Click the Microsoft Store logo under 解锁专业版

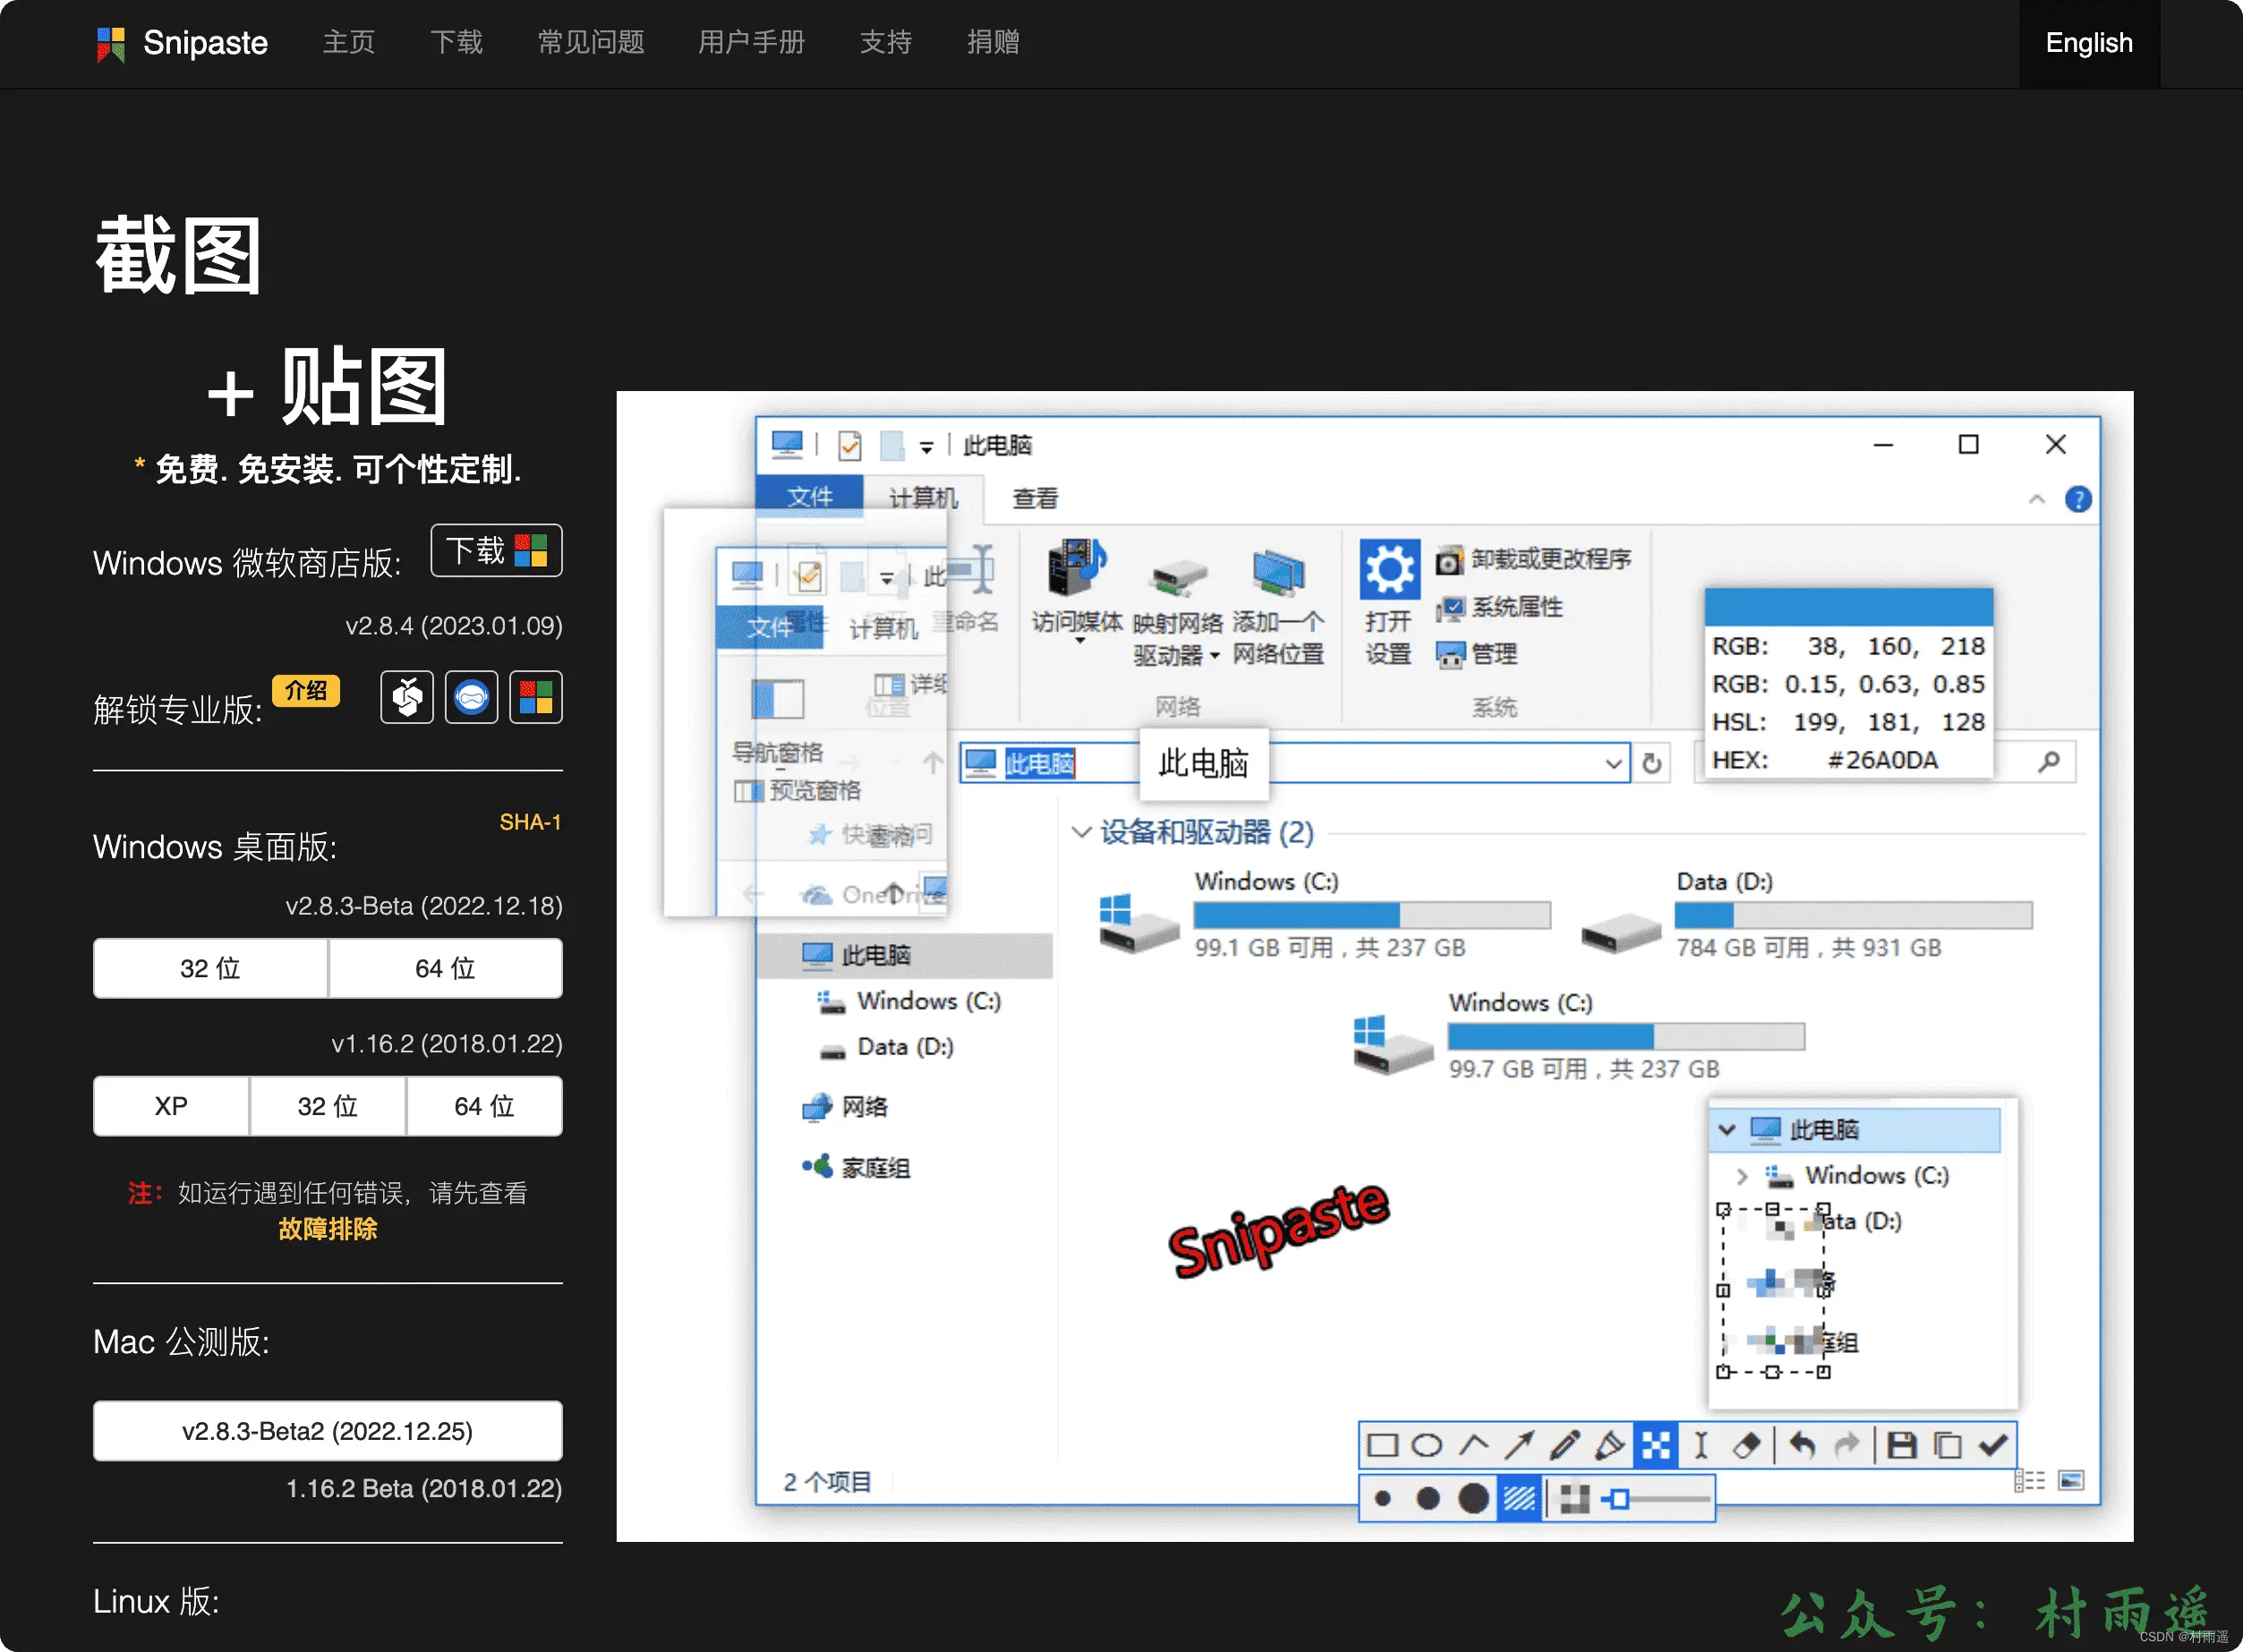click(536, 697)
